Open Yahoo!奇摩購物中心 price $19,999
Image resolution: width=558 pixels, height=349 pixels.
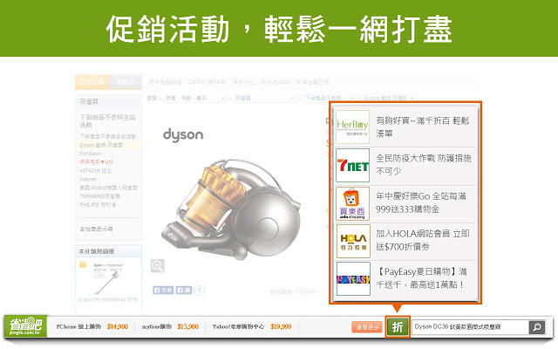252,326
